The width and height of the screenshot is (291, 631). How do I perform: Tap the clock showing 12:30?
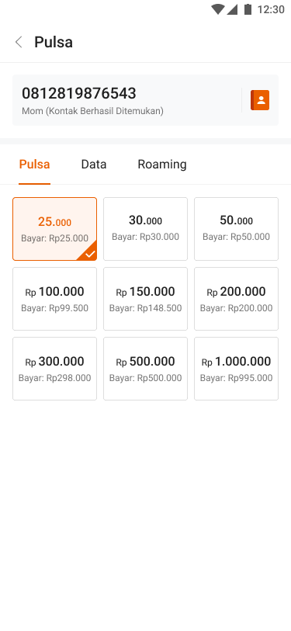271,9
